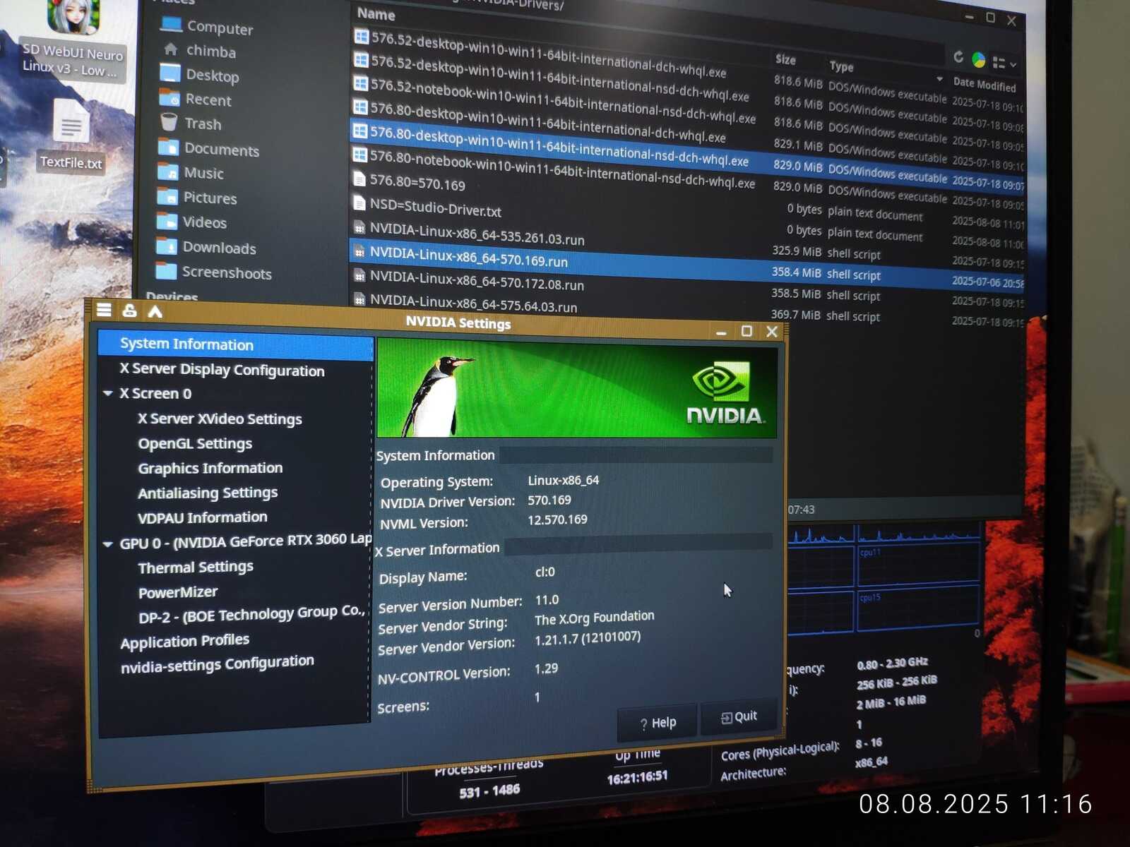Close the NVIDIA Settings window

[772, 331]
